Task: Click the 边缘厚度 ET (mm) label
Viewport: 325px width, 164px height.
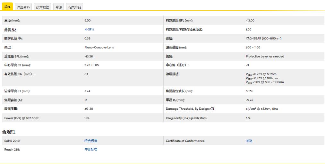Action: click(17, 91)
